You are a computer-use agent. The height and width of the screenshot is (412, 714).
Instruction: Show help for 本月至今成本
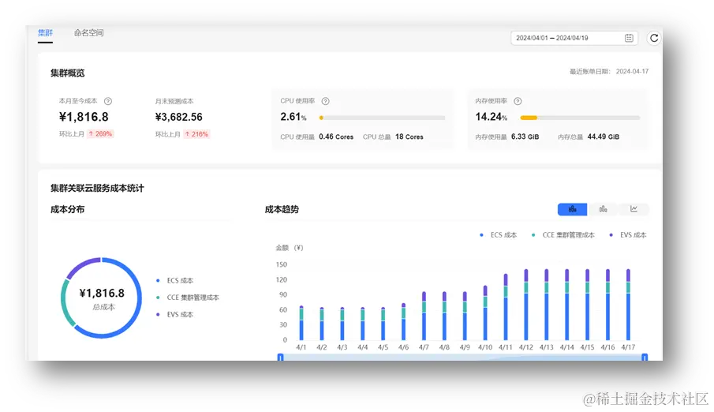click(x=108, y=101)
